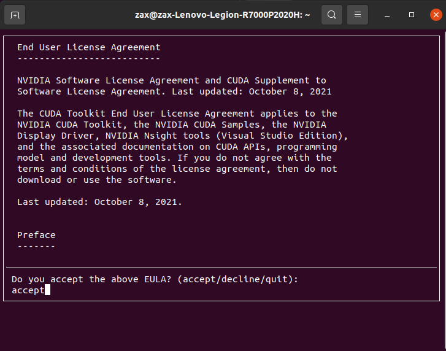The image size is (446, 351).
Task: Open a new terminal tab
Action: [15, 15]
